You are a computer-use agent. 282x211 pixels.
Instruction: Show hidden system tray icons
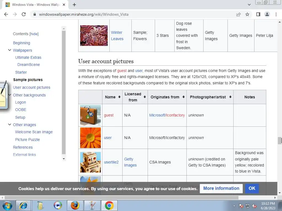[234, 206]
